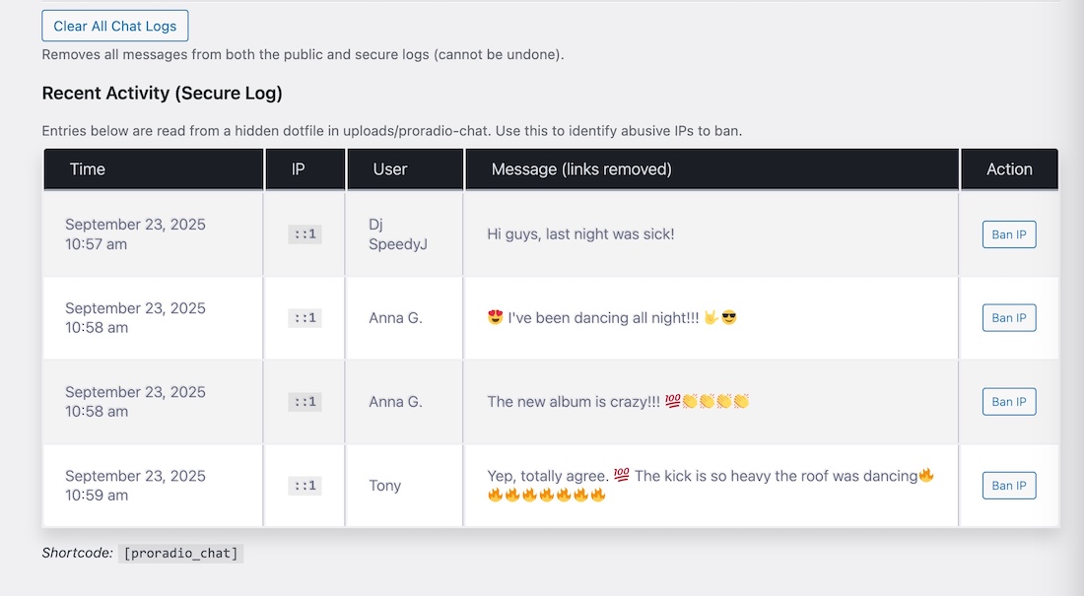Screen dimensions: 1084x596
Task: Click the Recent Activity (Secure Log) heading
Action: coord(162,94)
